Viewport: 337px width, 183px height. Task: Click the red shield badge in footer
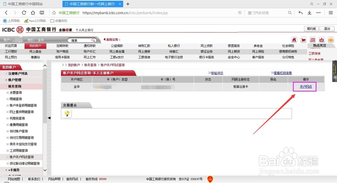(210, 179)
